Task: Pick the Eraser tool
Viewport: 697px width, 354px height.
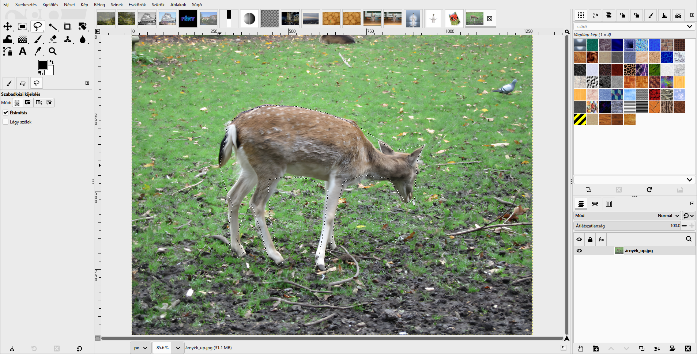Action: pyautogui.click(x=53, y=39)
